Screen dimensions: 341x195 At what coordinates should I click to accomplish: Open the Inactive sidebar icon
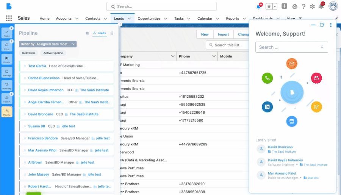[7, 99]
